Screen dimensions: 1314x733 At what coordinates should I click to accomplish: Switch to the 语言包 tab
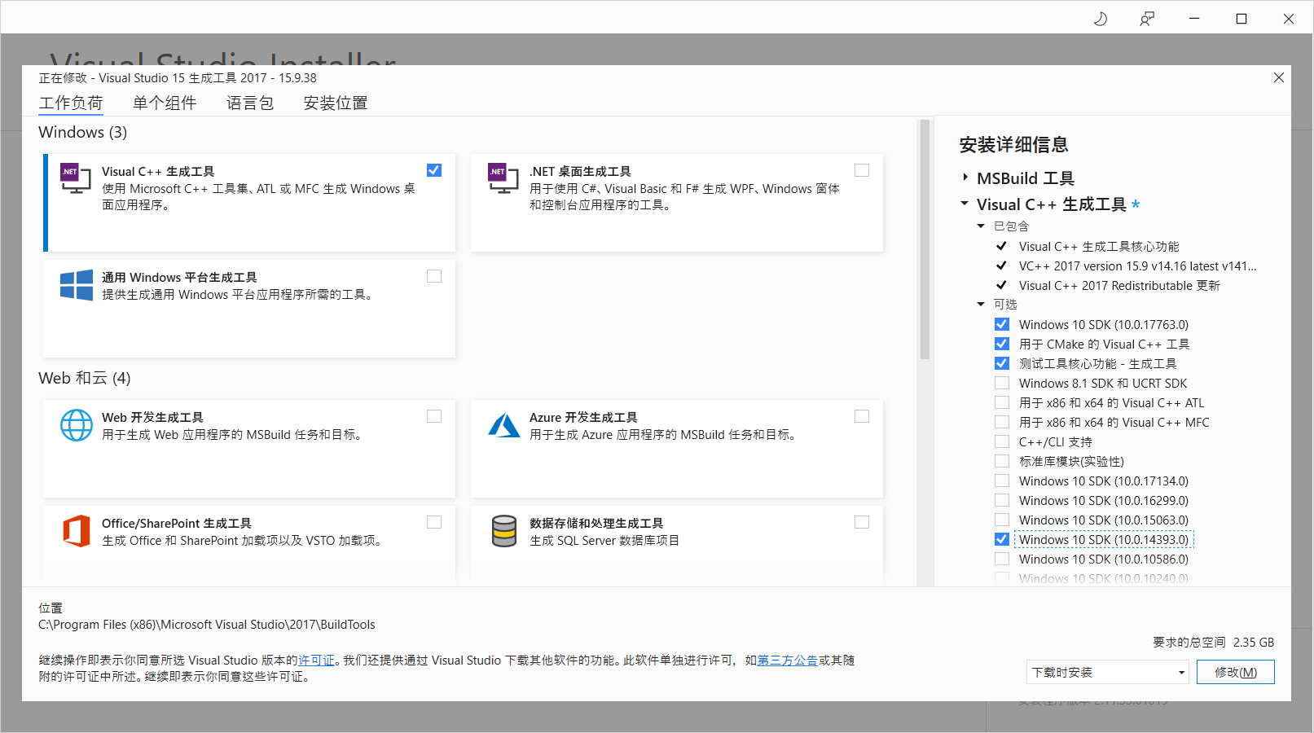pyautogui.click(x=250, y=103)
